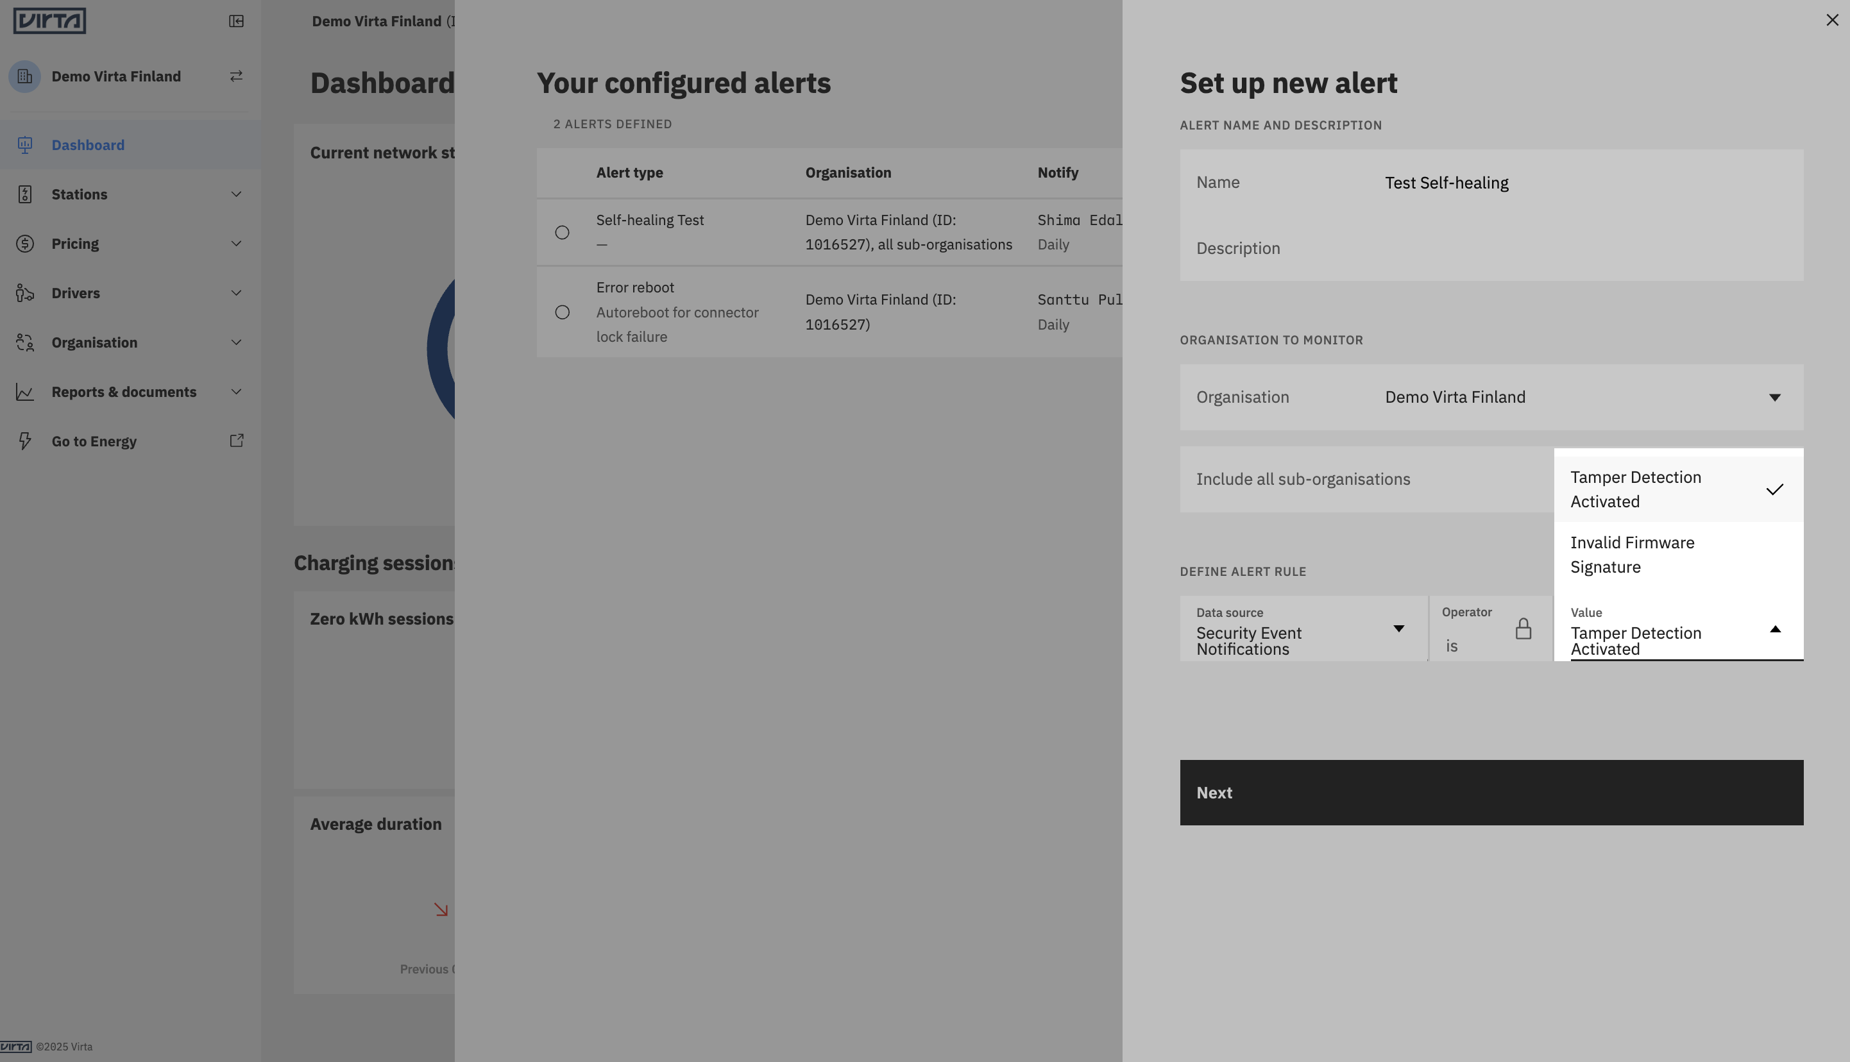Screen dimensions: 1850x1062
Task: Choose Tamper Detection Activated from the Value list
Action: 1679,489
